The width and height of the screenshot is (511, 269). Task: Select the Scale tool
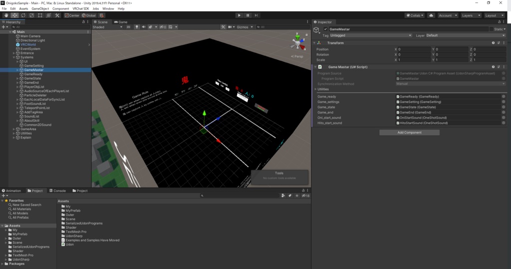coord(31,15)
